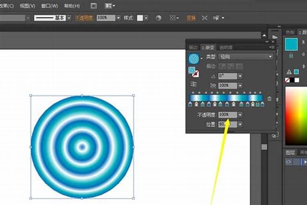
Task: Open the graphic style dropdown arrow
Action: [x=146, y=18]
